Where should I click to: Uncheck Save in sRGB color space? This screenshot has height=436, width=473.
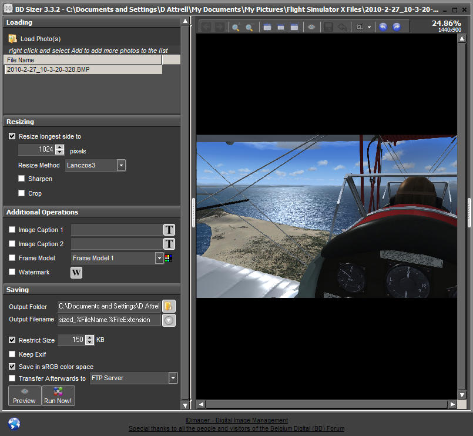pos(12,367)
